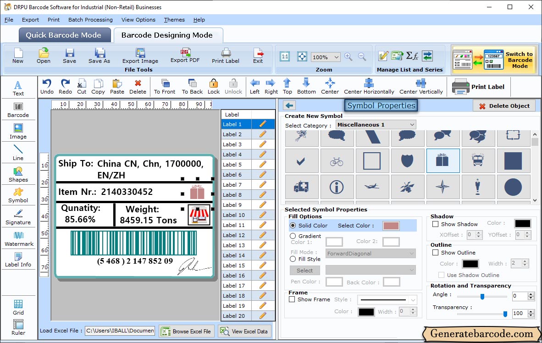Screen dimensions: 542x343
Task: Choose the info circle symbol
Action: pyautogui.click(x=337, y=187)
